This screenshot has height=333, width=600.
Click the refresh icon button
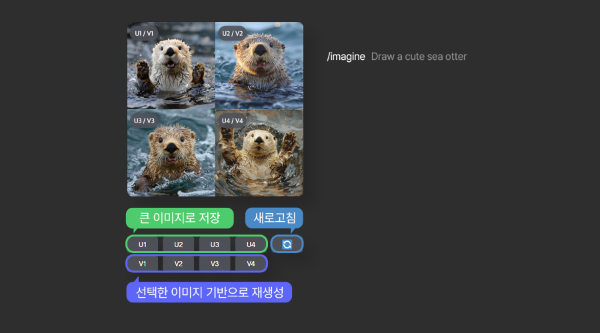(287, 244)
